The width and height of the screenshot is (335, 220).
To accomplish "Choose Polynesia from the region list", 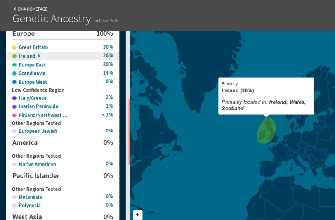I will coord(30,206).
